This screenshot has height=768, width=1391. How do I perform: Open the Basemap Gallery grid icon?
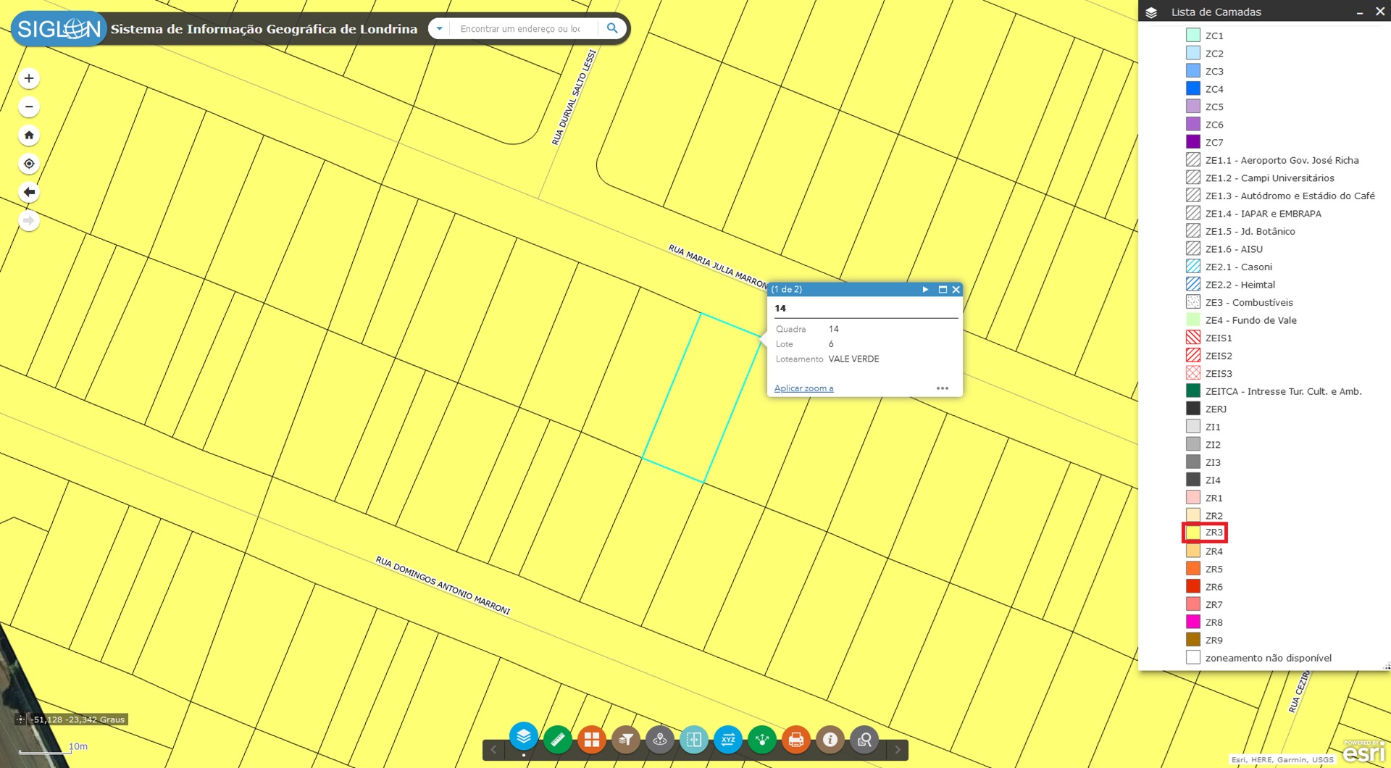(x=592, y=740)
